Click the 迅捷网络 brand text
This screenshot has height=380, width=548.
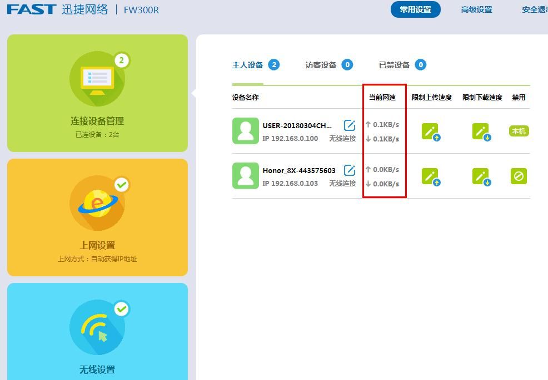point(85,9)
